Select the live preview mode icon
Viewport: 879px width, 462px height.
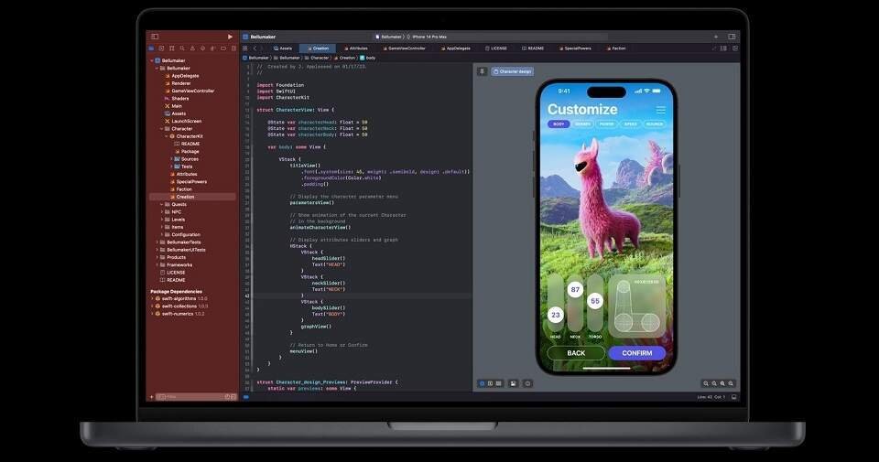483,383
